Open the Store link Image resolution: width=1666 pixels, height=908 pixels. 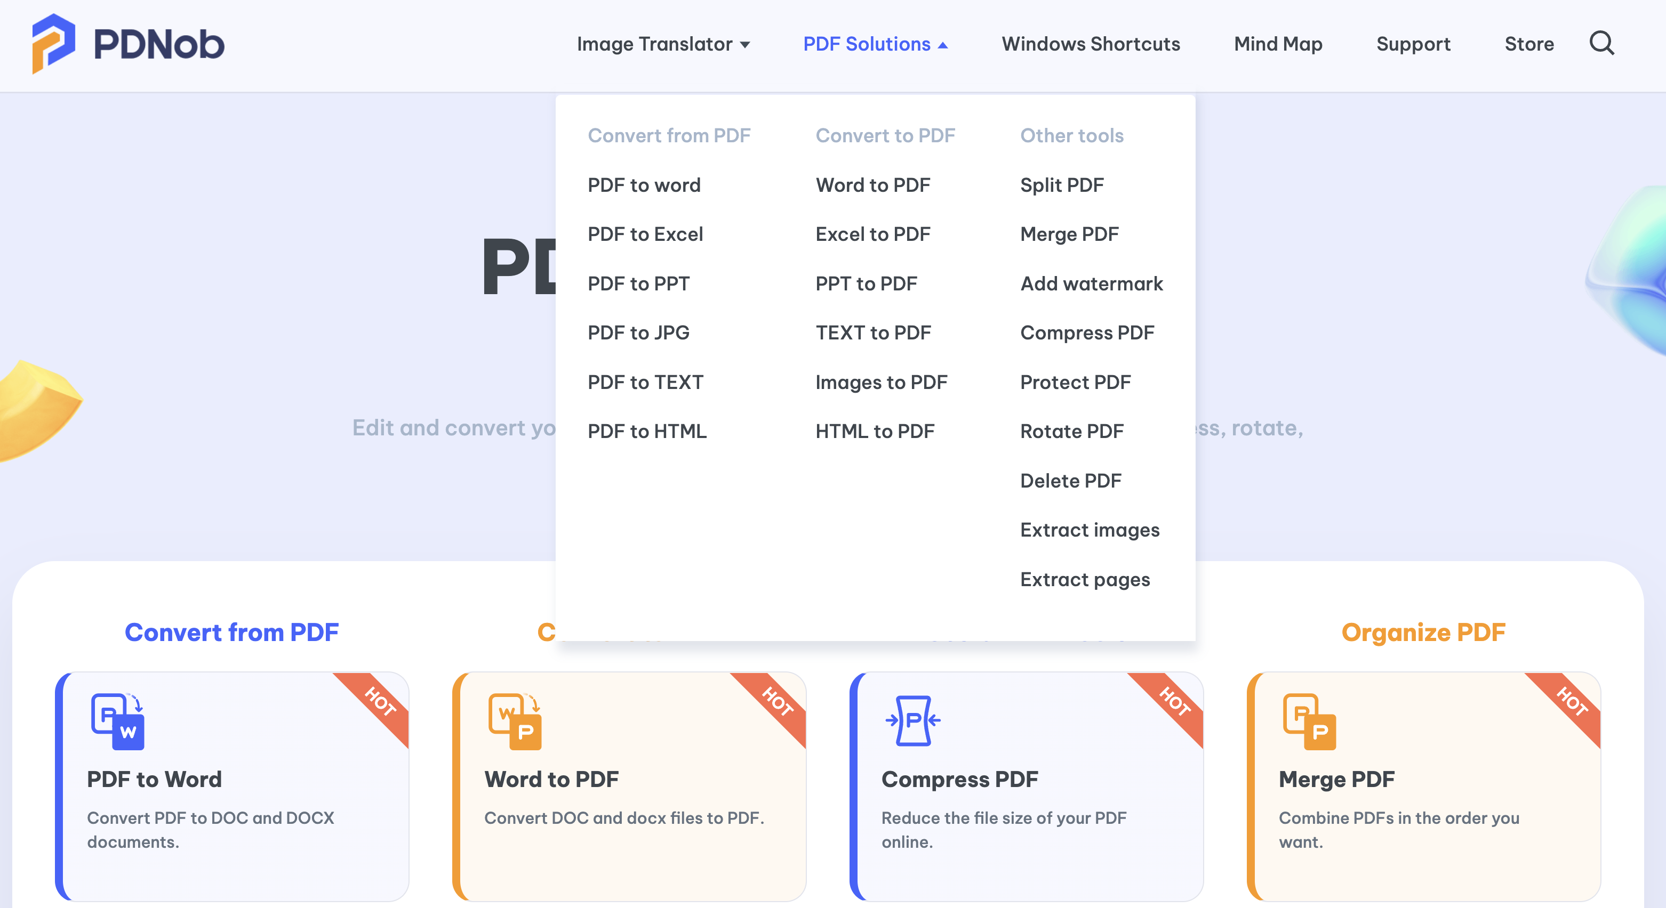tap(1529, 44)
